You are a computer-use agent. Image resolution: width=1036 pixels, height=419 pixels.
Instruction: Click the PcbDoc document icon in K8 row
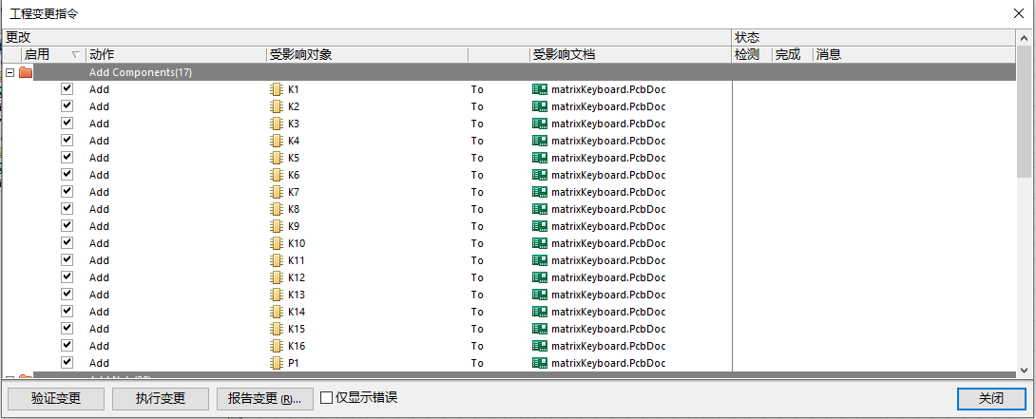tap(539, 209)
